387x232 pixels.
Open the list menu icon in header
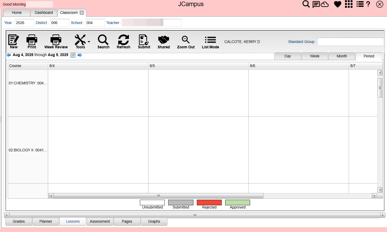point(360,4)
